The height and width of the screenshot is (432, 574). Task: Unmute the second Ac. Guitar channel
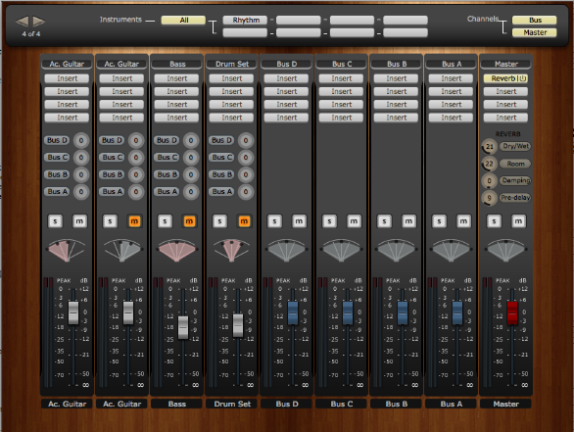click(x=134, y=221)
